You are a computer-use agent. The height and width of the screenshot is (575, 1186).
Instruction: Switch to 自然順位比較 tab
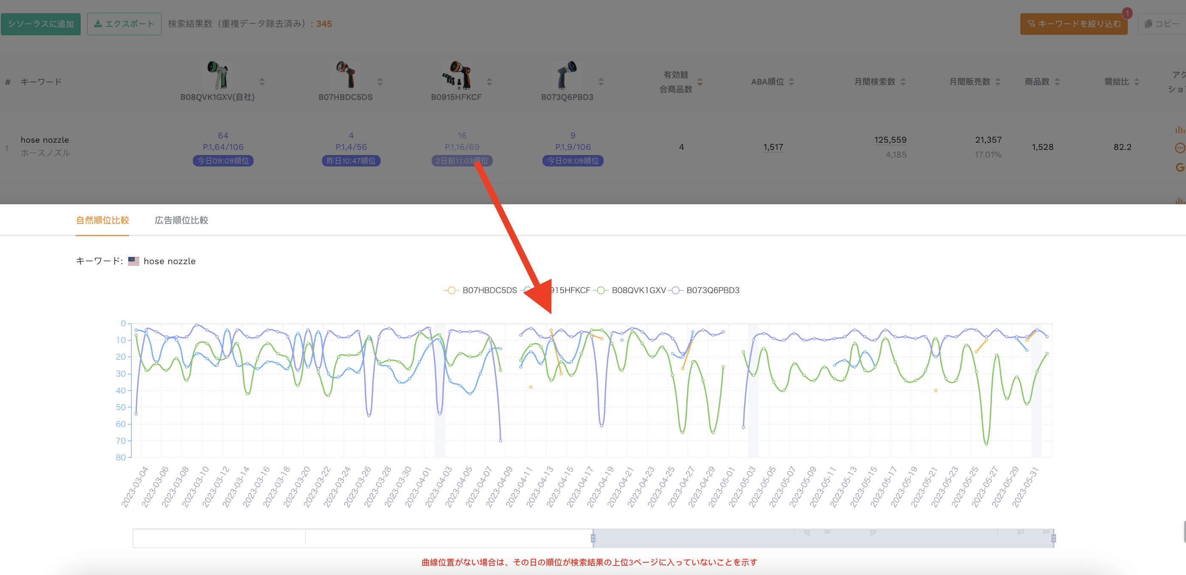tap(102, 220)
